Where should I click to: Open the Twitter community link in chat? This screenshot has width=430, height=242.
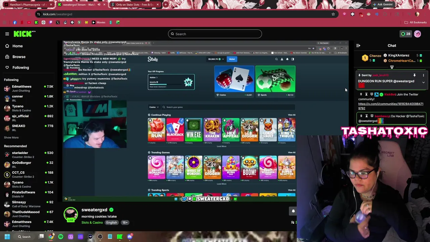(391, 106)
